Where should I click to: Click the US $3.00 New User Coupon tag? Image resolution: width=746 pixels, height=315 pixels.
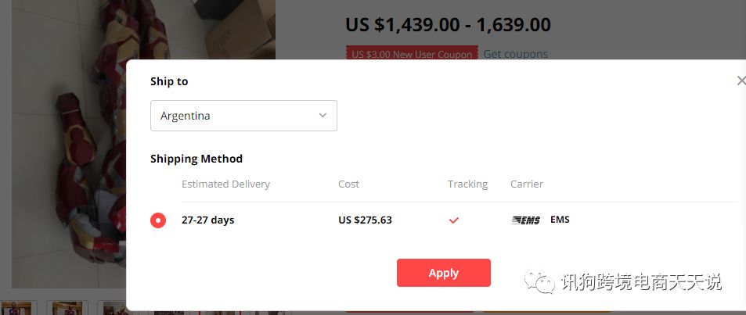412,54
